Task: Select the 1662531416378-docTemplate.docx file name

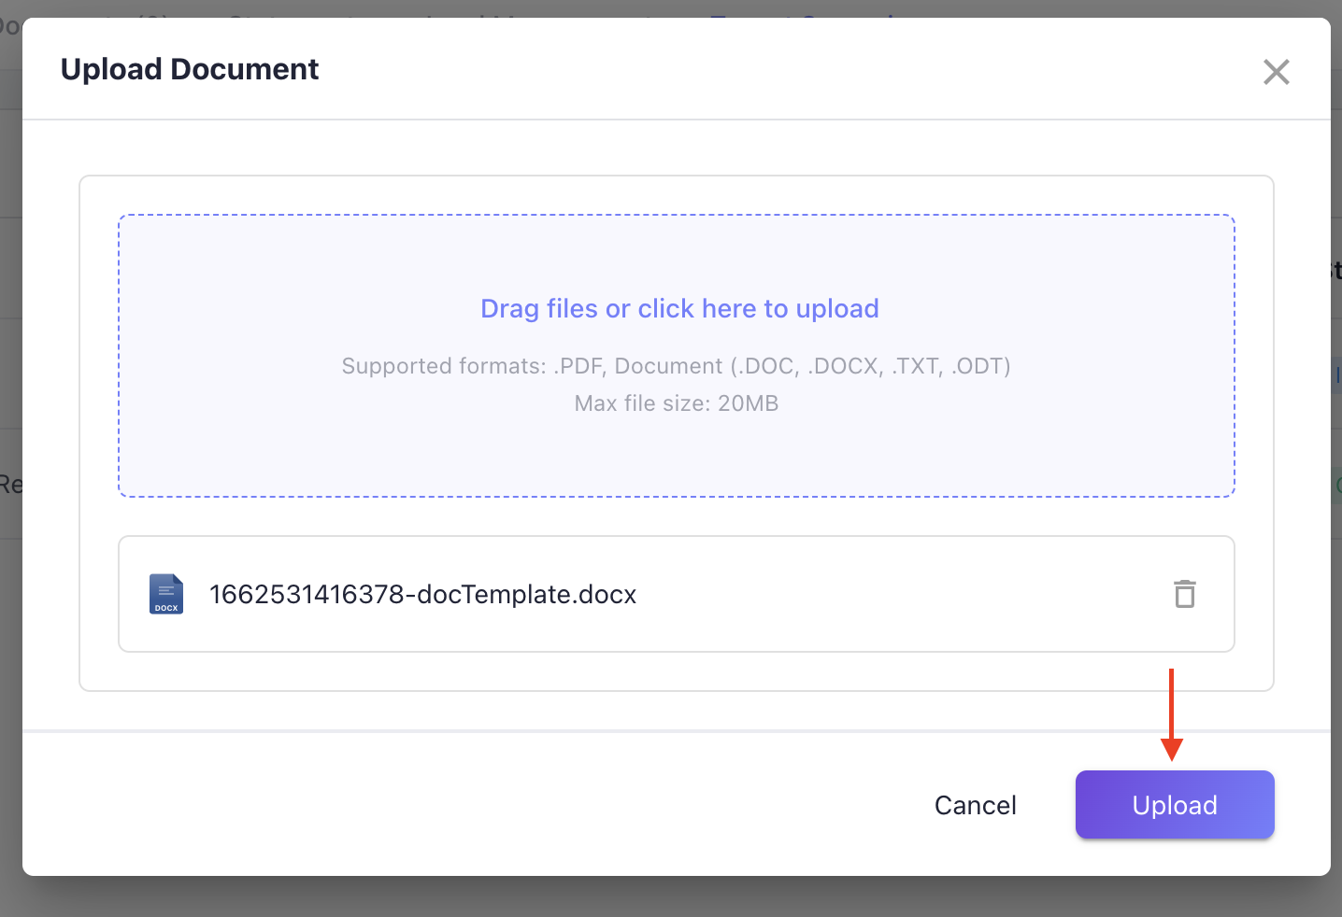Action: [422, 594]
